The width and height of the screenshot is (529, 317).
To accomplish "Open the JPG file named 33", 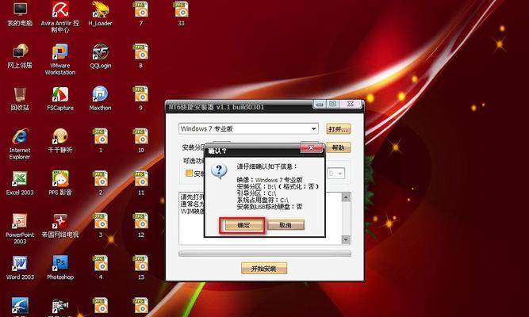I will tap(181, 13).
